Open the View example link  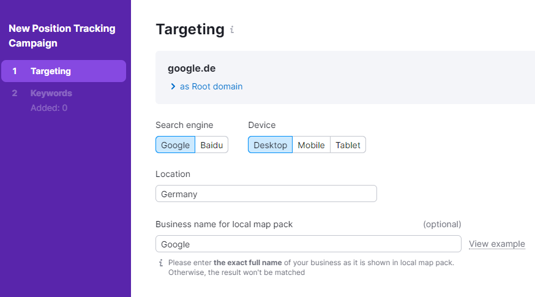[x=496, y=244]
